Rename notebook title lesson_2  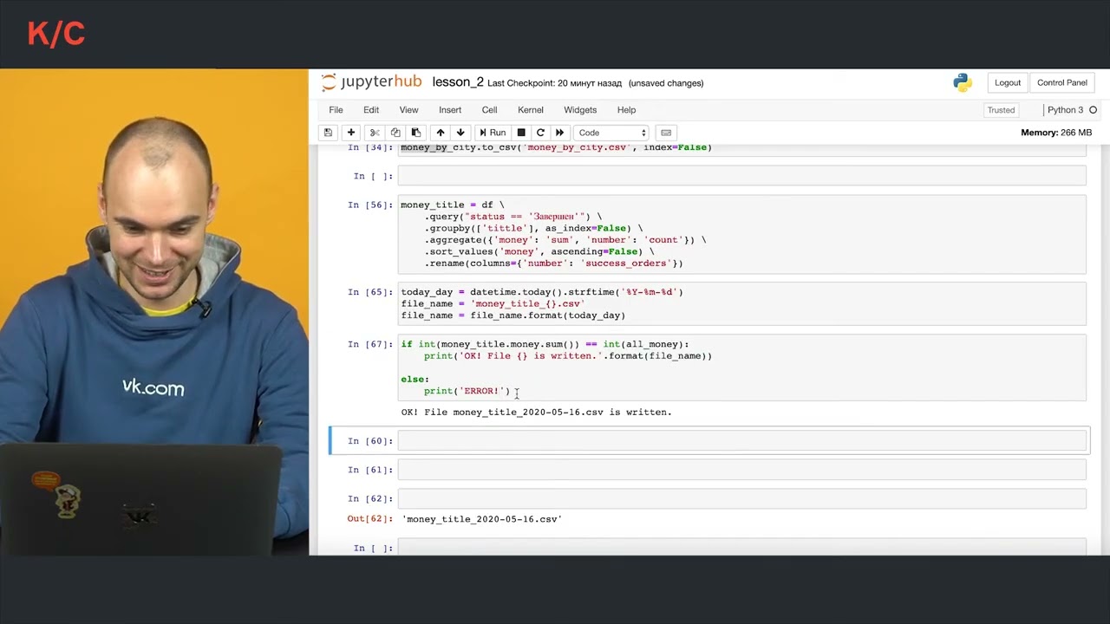[458, 82]
